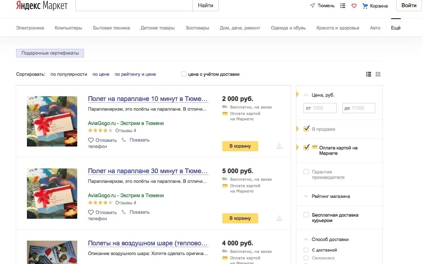The width and height of the screenshot is (422, 264).
Task: Click phone icon for 30 минут paraglider offer
Action: tap(124, 212)
